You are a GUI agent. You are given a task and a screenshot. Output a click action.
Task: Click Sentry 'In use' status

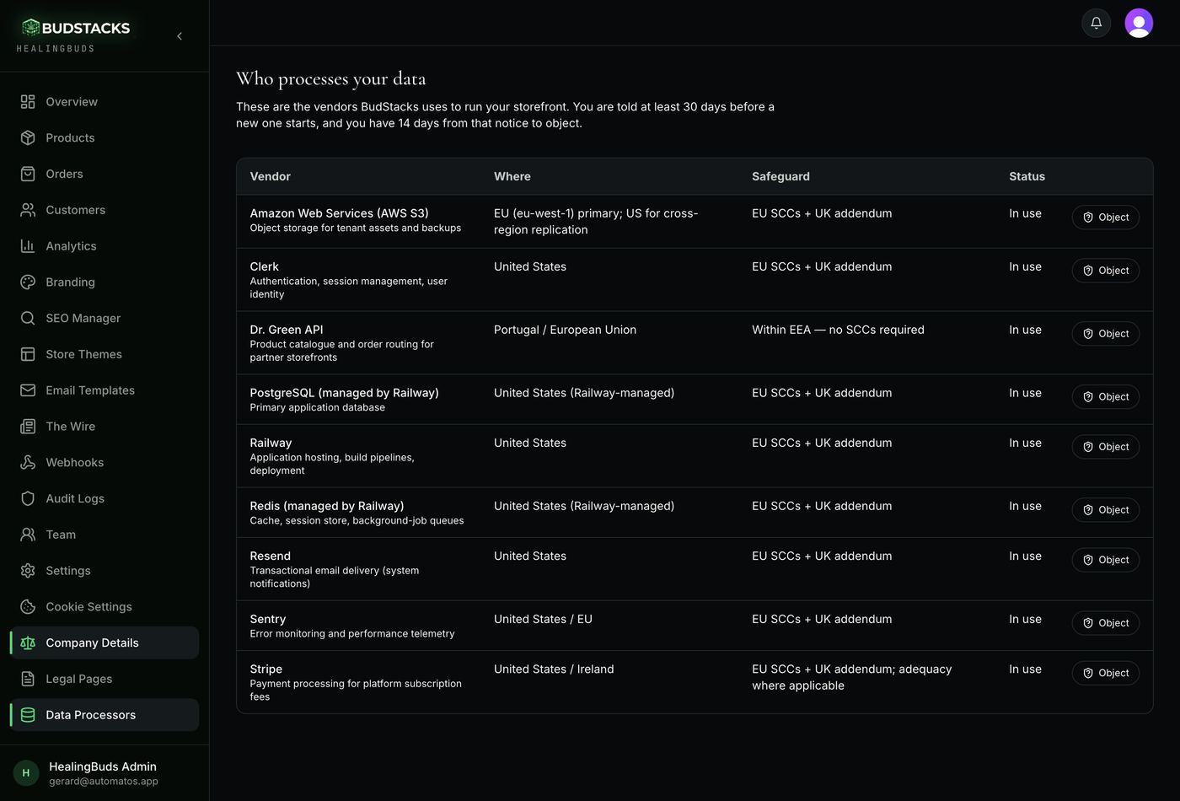tap(1025, 620)
